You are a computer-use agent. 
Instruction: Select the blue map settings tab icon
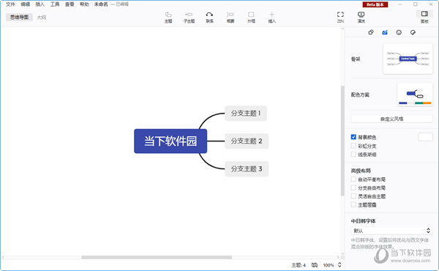tap(385, 32)
